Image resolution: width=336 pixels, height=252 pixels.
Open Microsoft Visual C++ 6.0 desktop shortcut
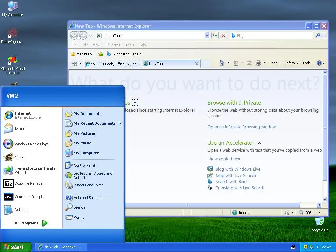coord(12,65)
